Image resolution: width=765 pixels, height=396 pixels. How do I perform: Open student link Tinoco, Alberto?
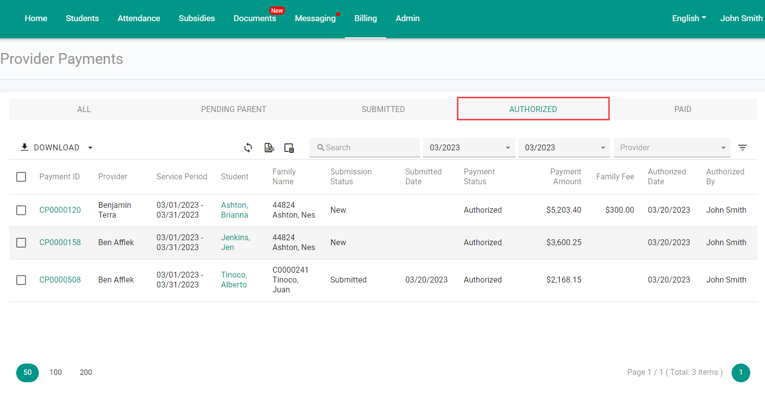[x=234, y=280]
